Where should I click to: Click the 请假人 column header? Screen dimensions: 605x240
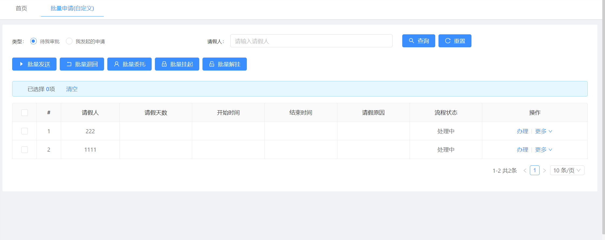click(90, 112)
